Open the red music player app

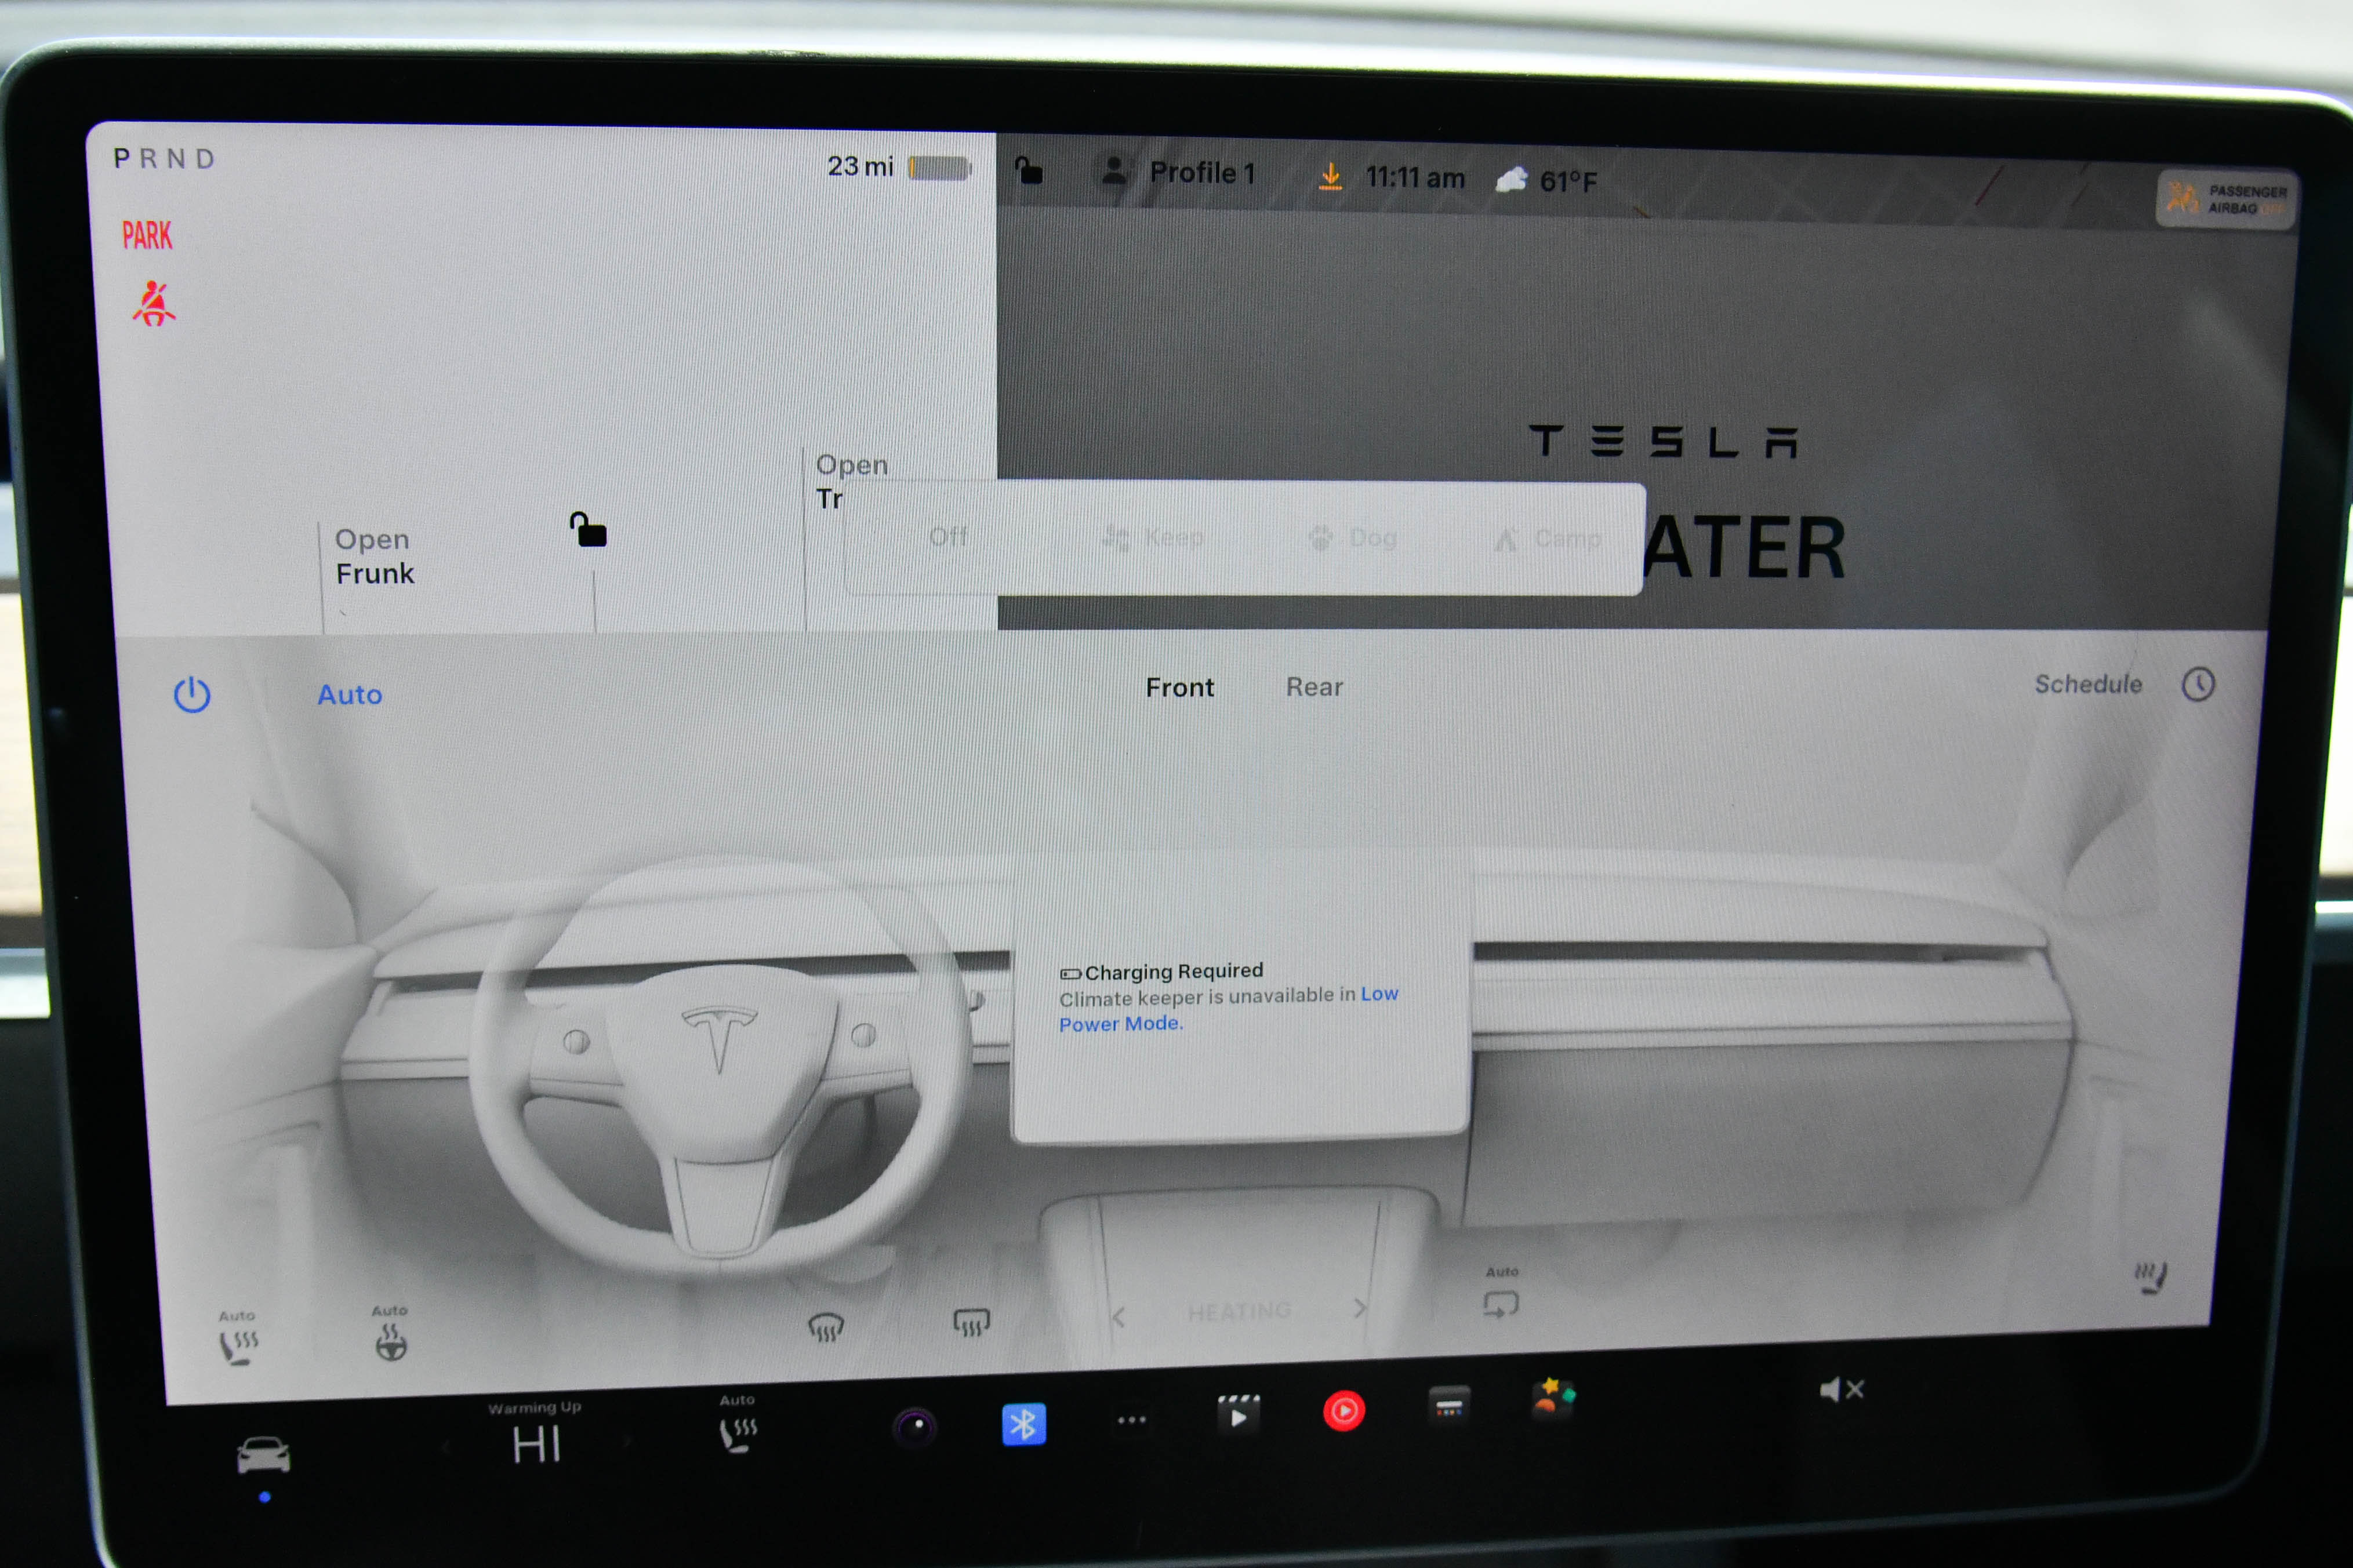[x=1344, y=1410]
